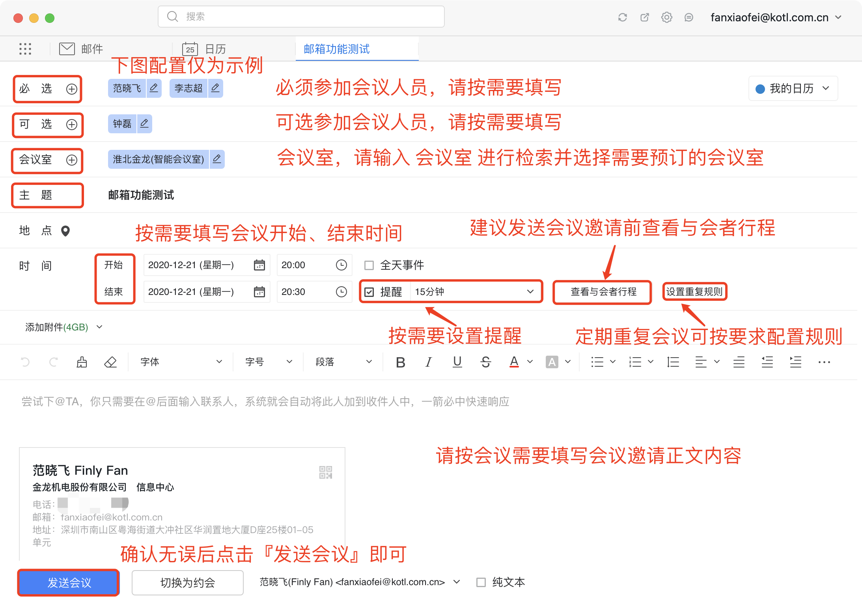Expand account fanxiaofei@kotl.com.cn dropdown
862x608 pixels.
tap(838, 17)
